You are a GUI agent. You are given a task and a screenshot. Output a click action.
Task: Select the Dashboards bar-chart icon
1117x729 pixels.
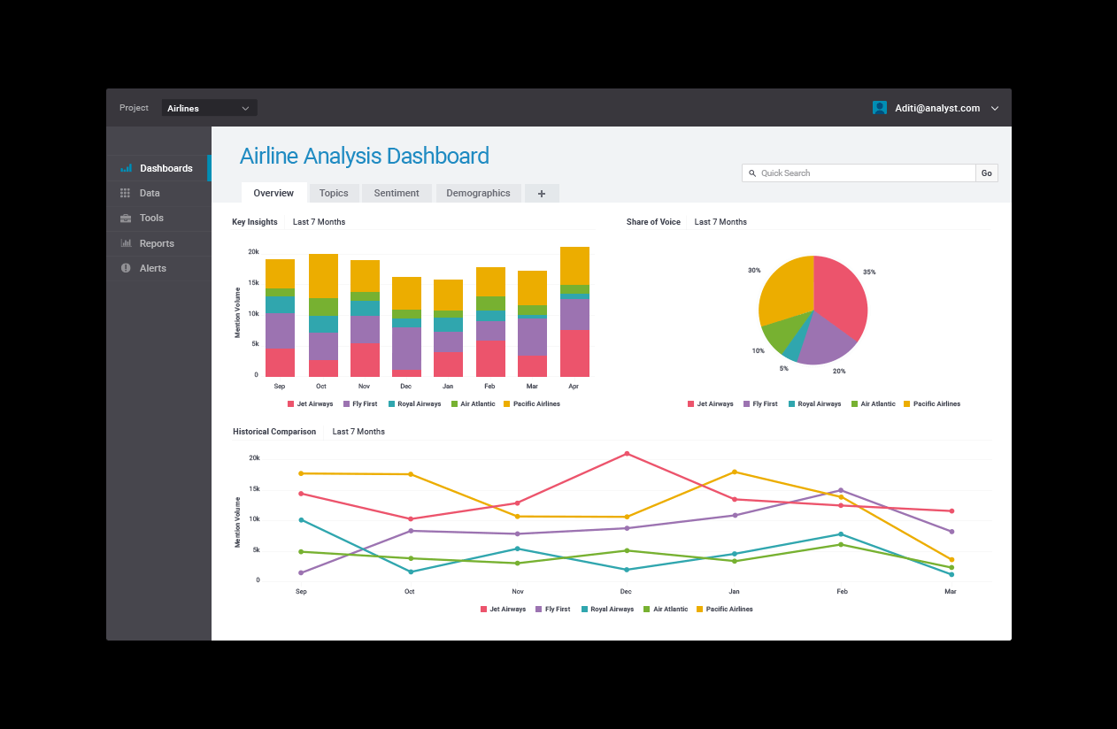(126, 168)
